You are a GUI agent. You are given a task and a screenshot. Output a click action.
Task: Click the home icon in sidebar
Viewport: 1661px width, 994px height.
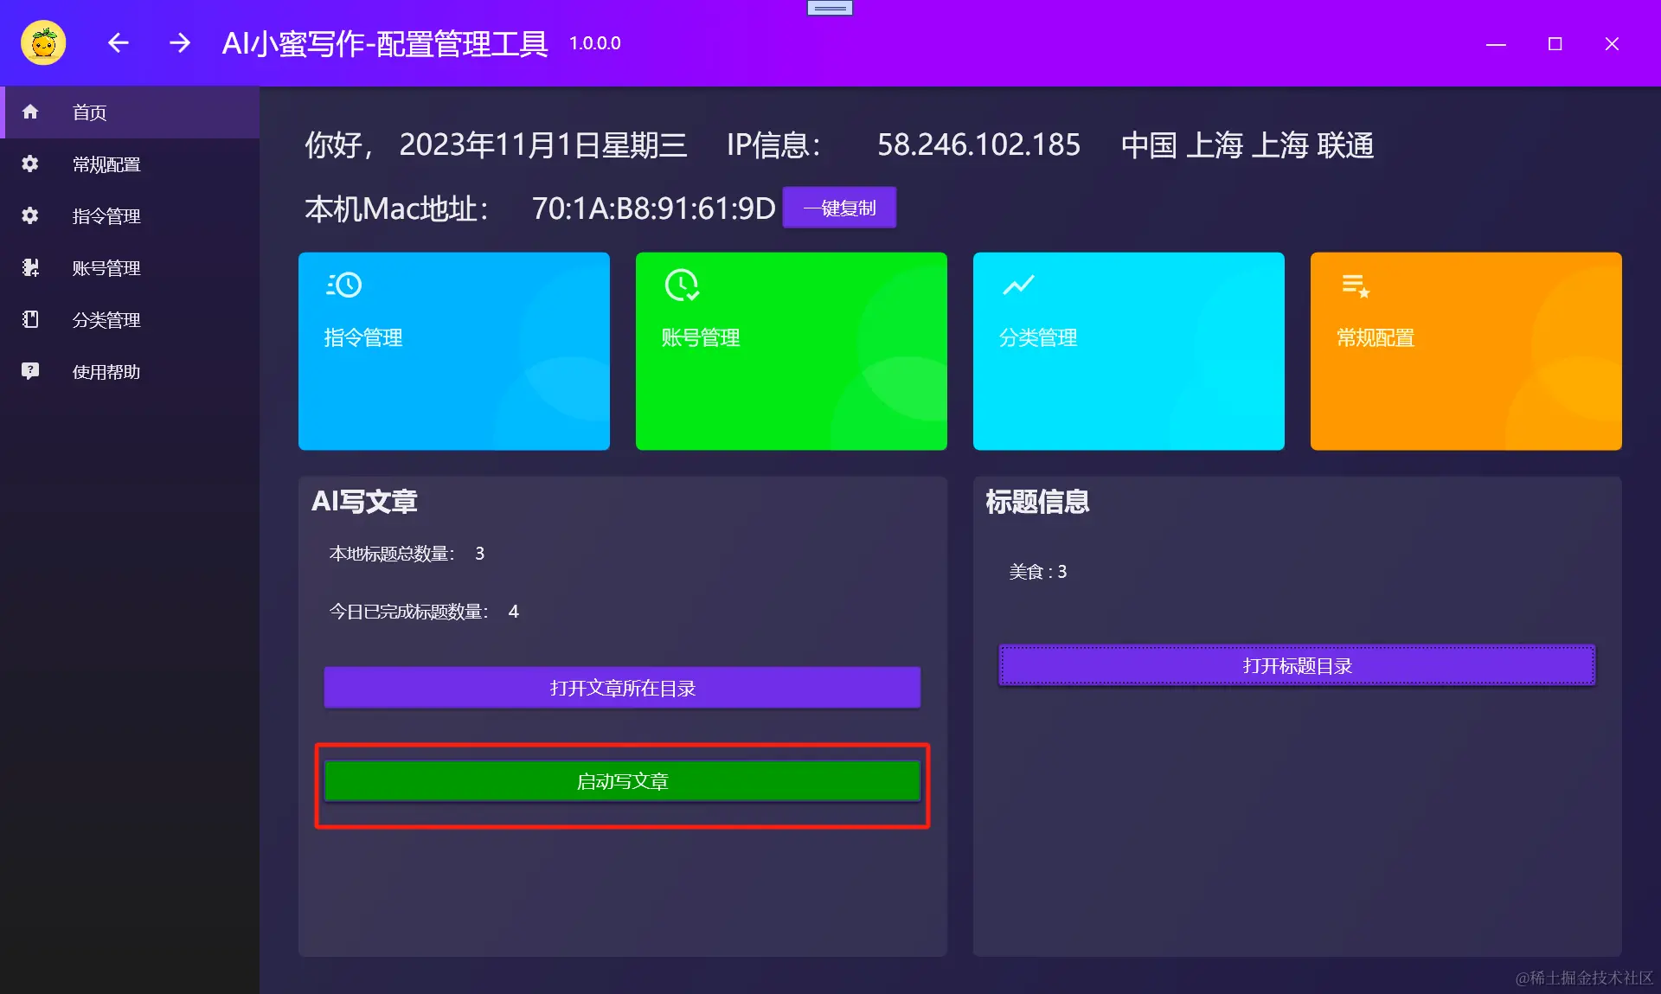(30, 112)
